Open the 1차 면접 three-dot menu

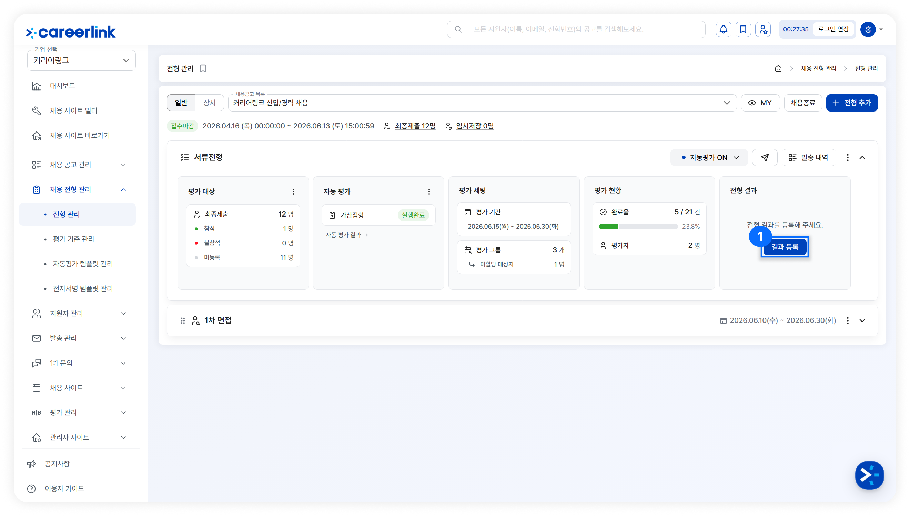[848, 321]
